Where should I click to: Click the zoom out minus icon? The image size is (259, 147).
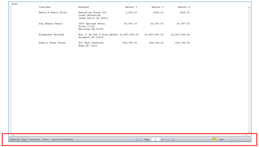[227, 139]
